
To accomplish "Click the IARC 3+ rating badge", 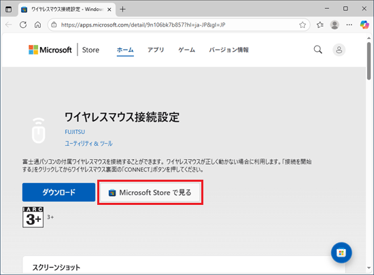I will click(x=33, y=217).
